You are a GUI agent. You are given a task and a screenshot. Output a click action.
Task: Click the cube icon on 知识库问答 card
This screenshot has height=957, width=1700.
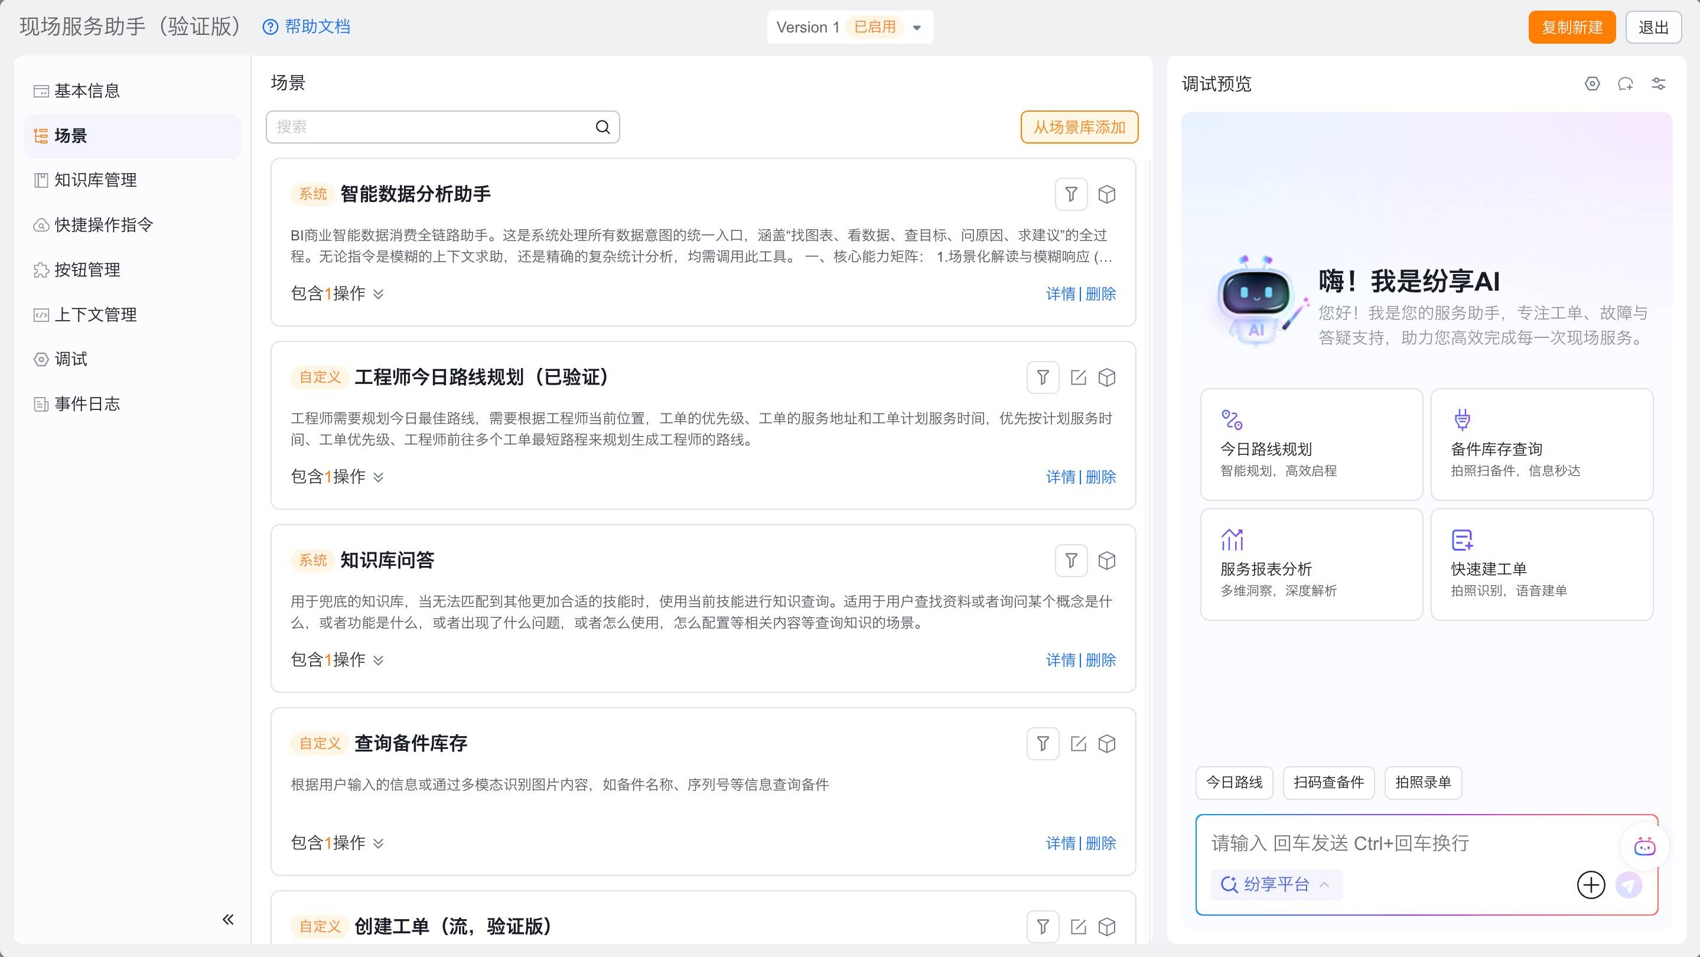point(1107,561)
